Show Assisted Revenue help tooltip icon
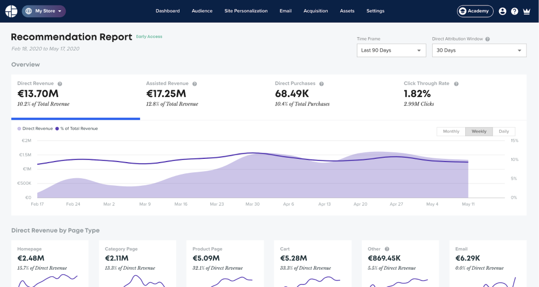This screenshot has height=287, width=539. click(x=195, y=84)
